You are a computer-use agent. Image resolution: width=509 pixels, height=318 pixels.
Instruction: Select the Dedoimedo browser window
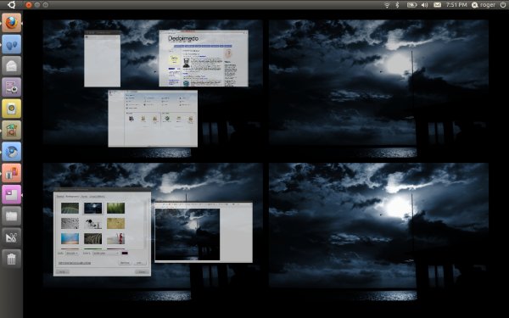204,59
